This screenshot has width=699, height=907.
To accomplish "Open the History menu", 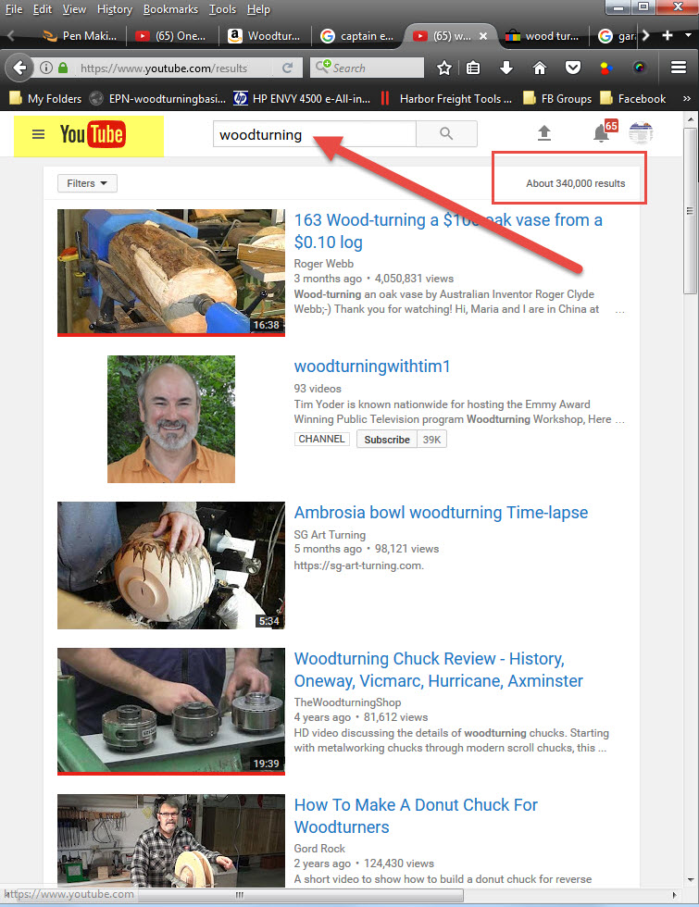I will (x=115, y=9).
